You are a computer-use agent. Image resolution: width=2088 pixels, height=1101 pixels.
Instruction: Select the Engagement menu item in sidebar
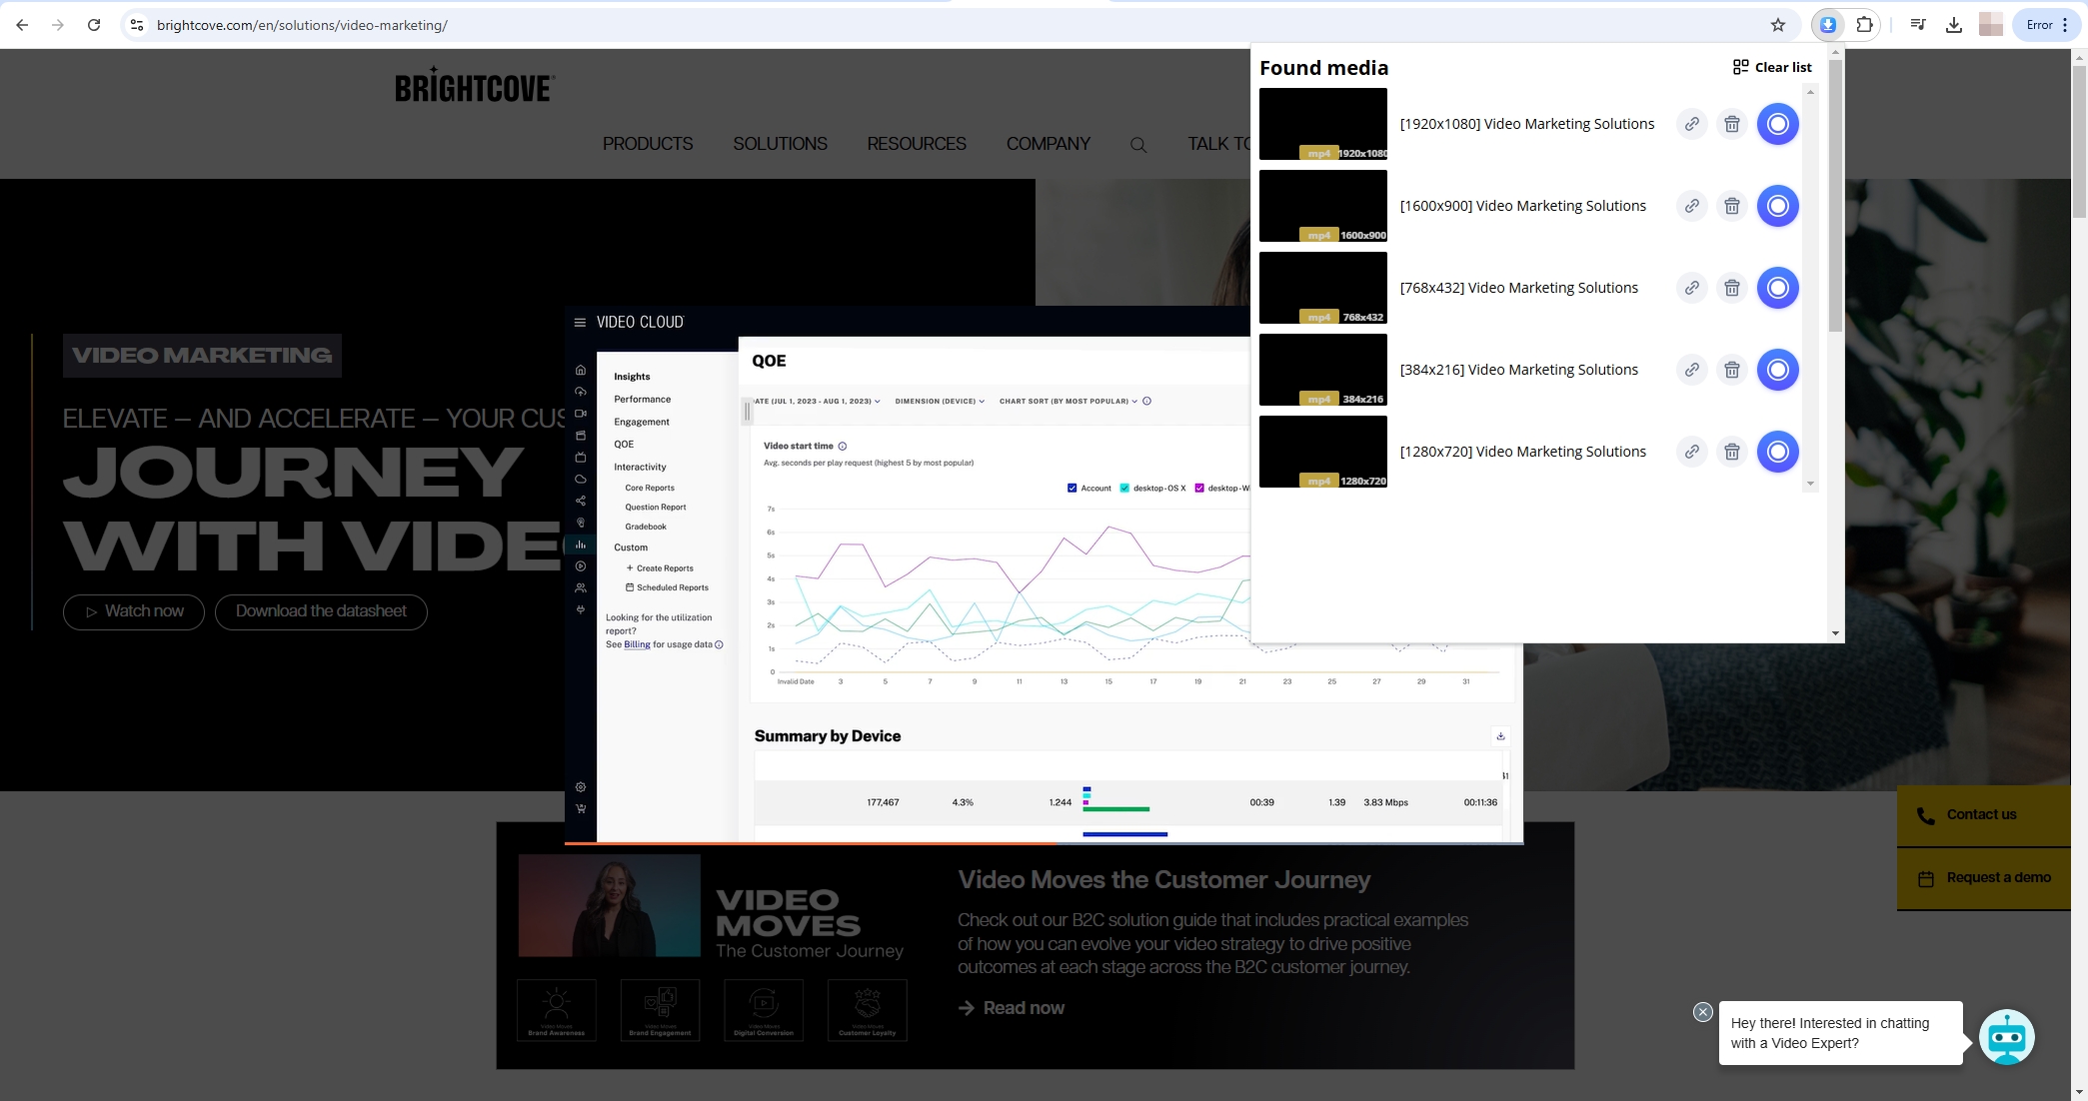641,421
